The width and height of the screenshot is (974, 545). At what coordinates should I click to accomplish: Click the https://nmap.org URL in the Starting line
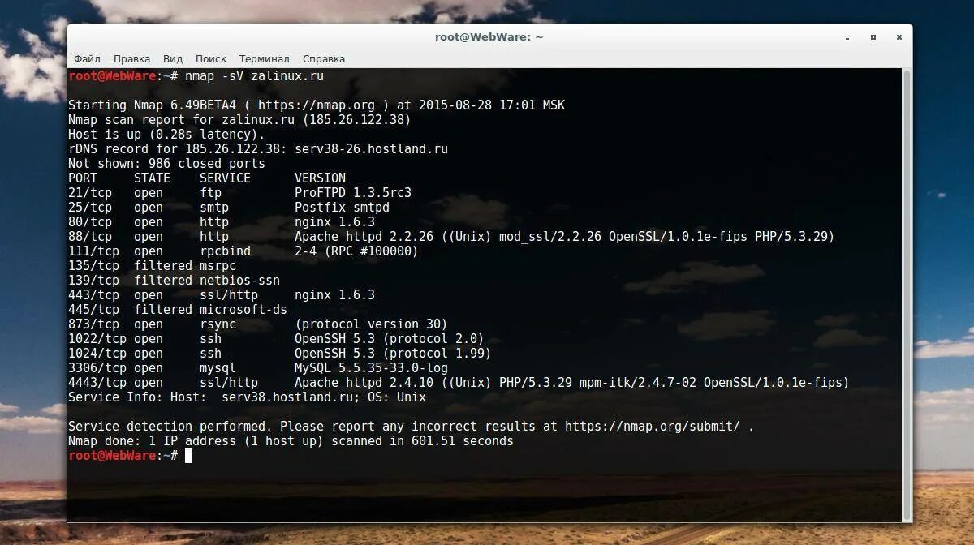point(317,105)
